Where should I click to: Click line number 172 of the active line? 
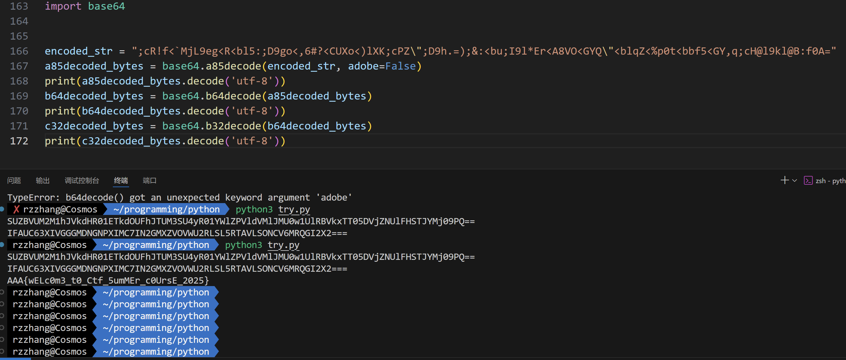click(19, 141)
